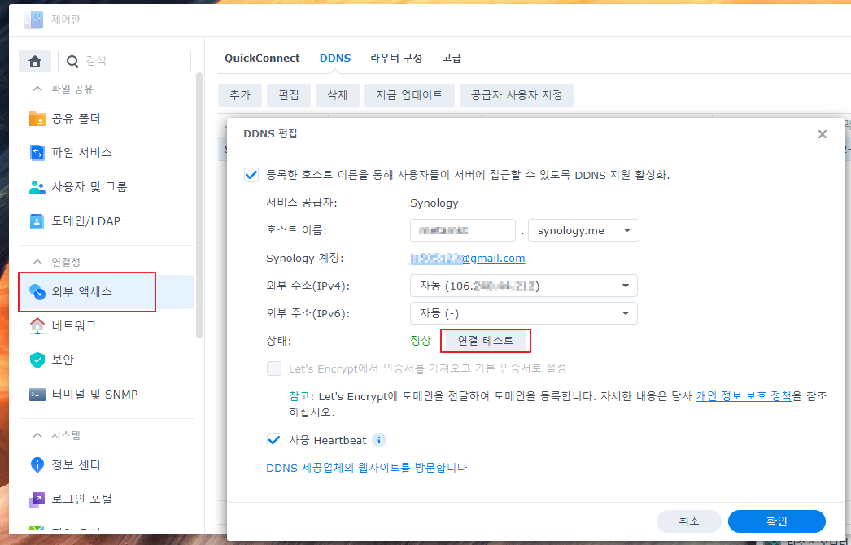Open the Synology account gmail link
Screen dimensions: 851x545
(x=467, y=259)
